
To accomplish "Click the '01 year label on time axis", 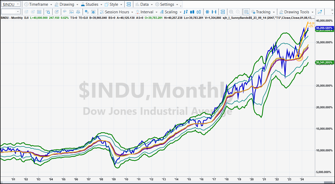I will point(13,179).
